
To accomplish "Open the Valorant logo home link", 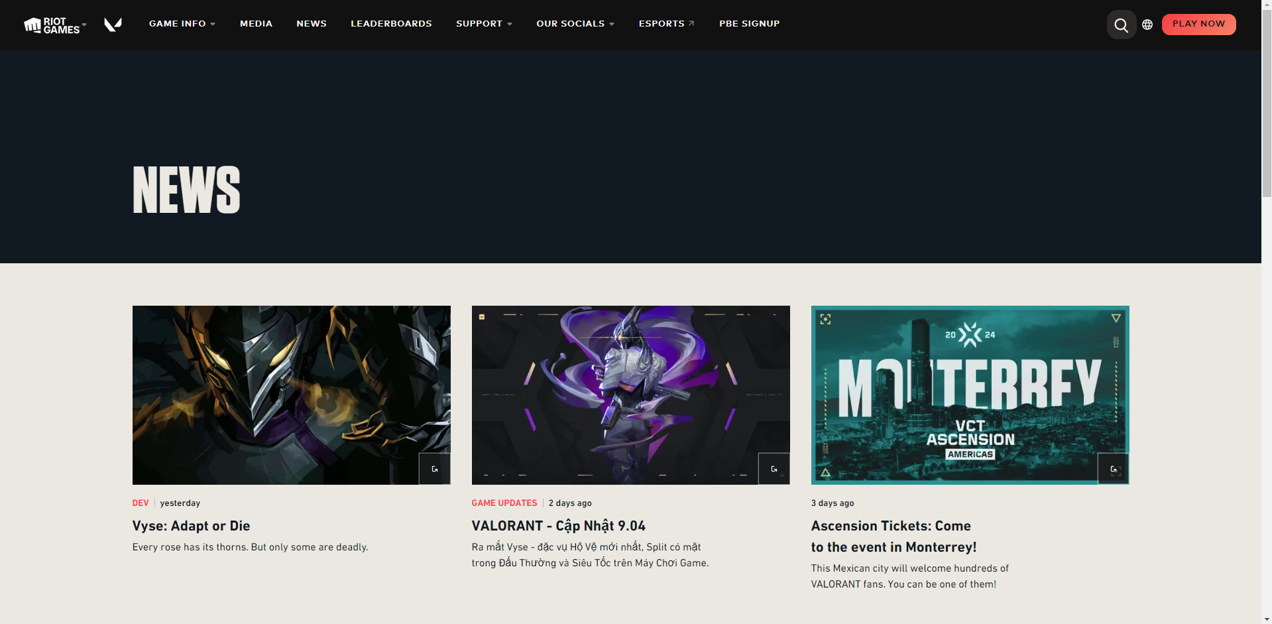I will pyautogui.click(x=113, y=25).
